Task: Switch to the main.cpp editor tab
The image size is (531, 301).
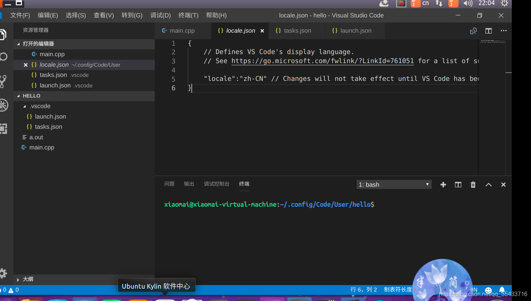Action: pyautogui.click(x=182, y=31)
